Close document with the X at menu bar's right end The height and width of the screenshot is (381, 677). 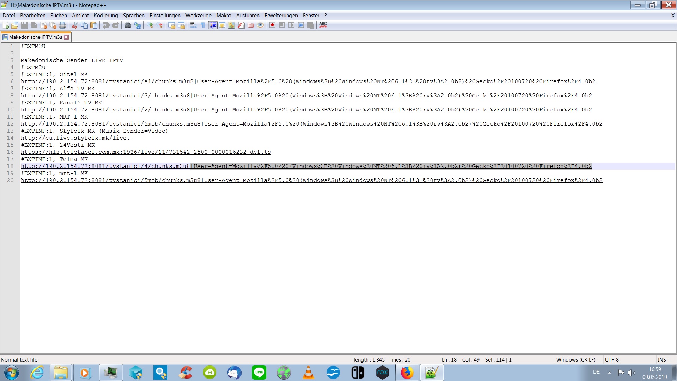point(672,16)
